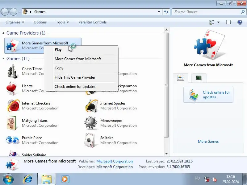Select the Purble Place eyes icon
This screenshot has width=247, height=185.
pyautogui.click(x=12, y=140)
